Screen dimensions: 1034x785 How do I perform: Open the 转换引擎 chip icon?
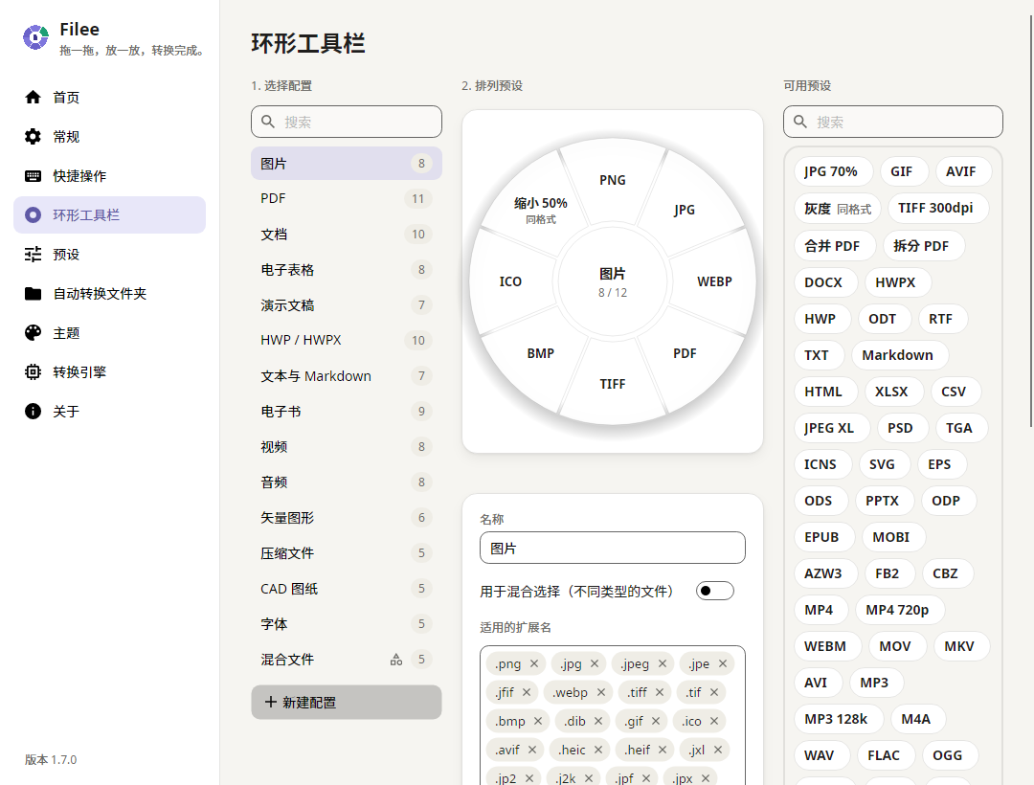(x=33, y=371)
